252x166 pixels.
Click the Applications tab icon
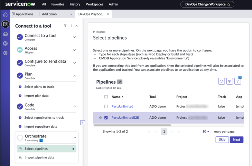[13, 14]
